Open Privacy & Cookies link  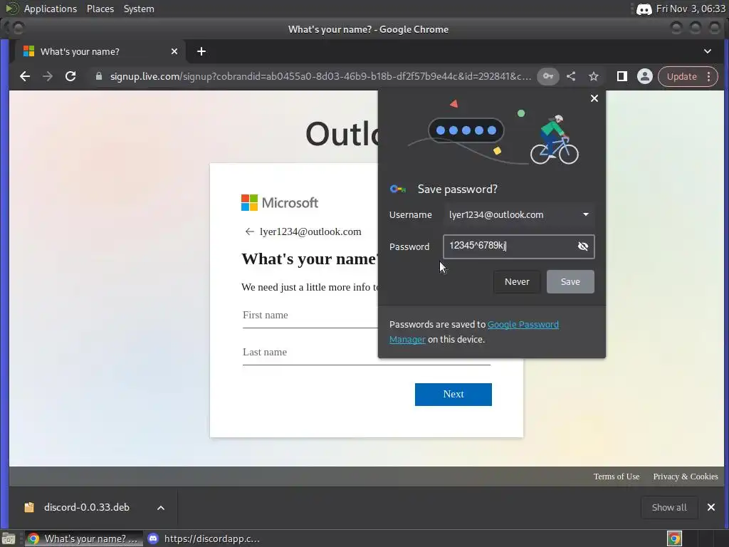point(686,476)
